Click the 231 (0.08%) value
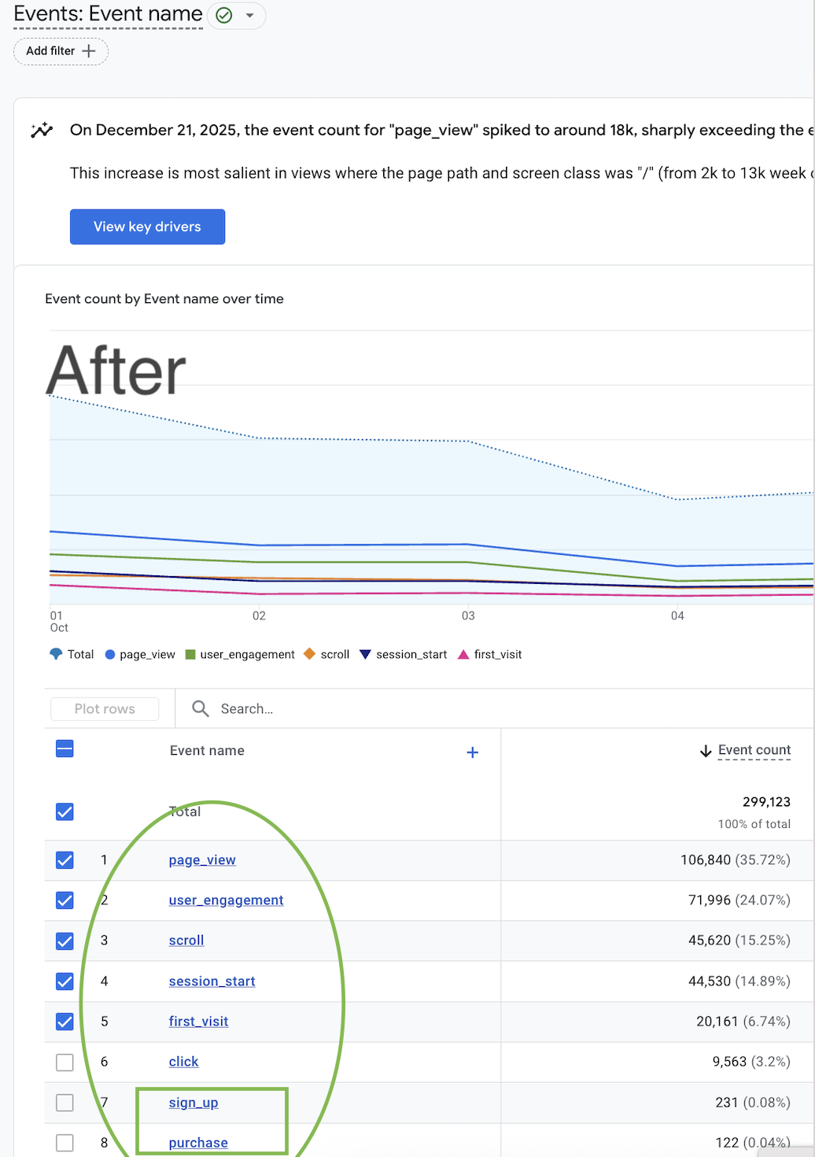Image resolution: width=815 pixels, height=1157 pixels. tap(753, 1103)
